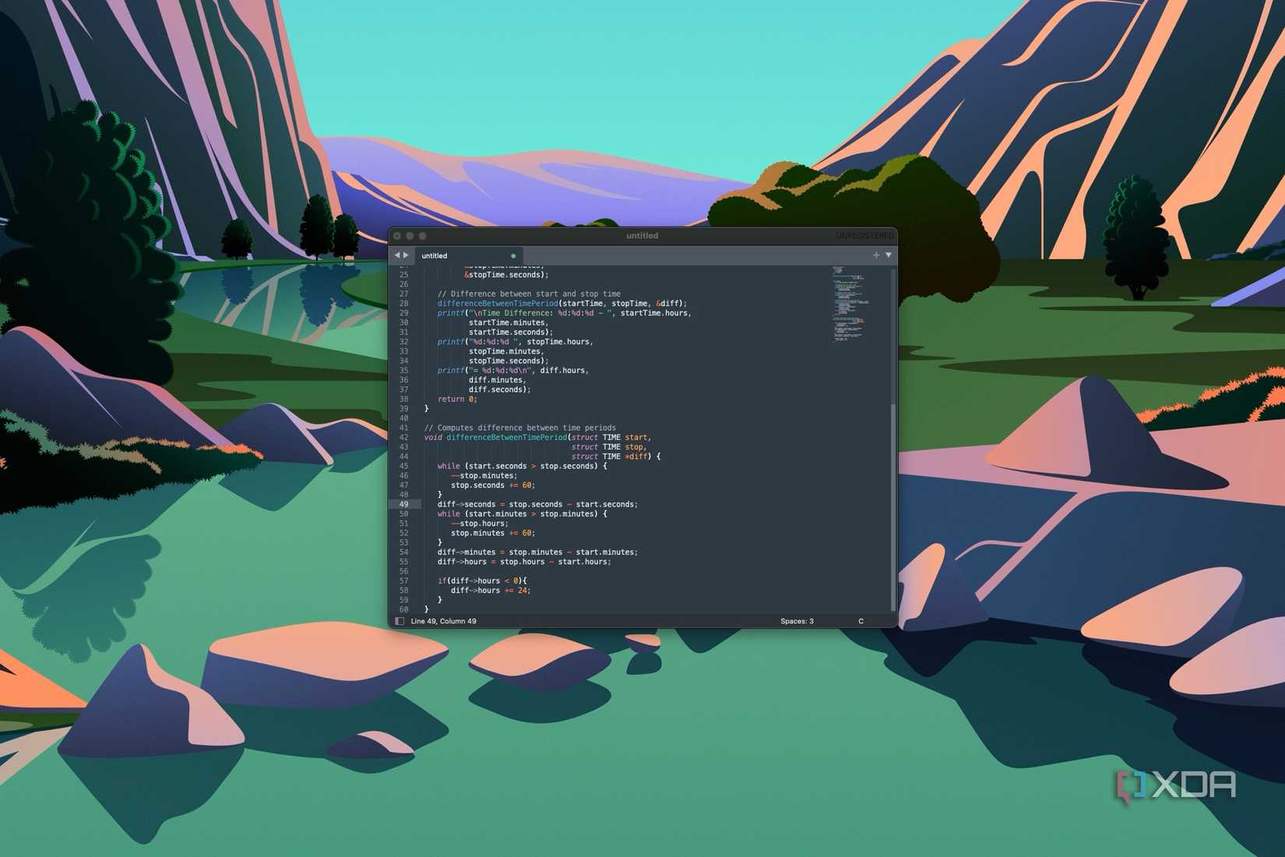Screen dimensions: 1285x857
Task: Click line number 49 in the gutter
Action: [403, 504]
